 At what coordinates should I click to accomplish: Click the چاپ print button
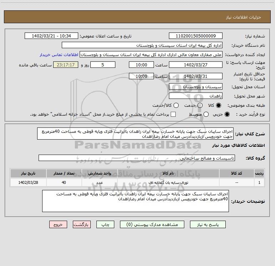105,225
